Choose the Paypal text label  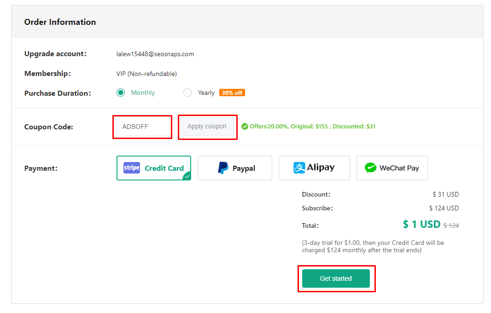coord(244,168)
